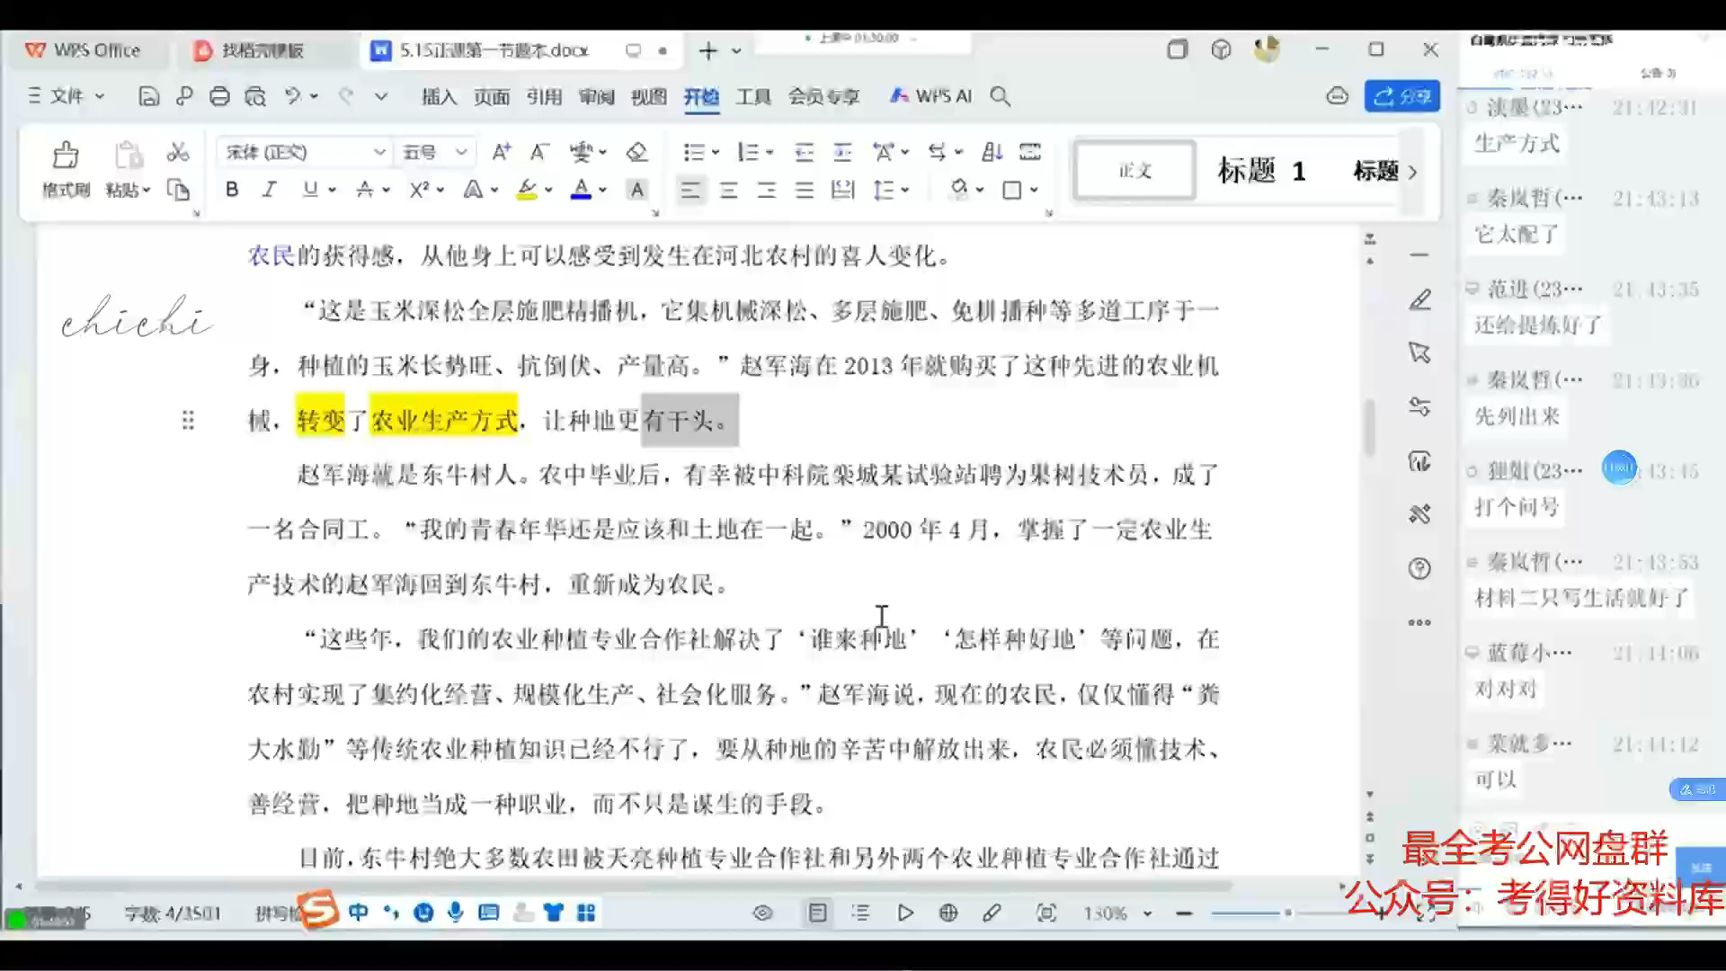
Task: Open new tab with plus button
Action: (708, 50)
